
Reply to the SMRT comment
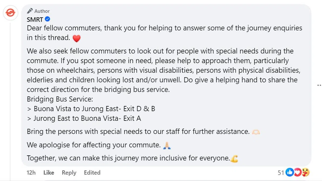coord(69,173)
